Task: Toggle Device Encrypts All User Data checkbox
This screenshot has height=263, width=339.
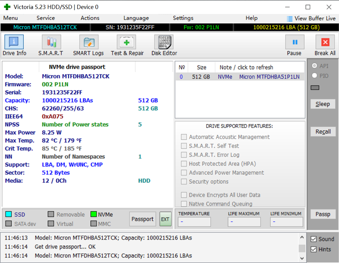Action: (184, 195)
